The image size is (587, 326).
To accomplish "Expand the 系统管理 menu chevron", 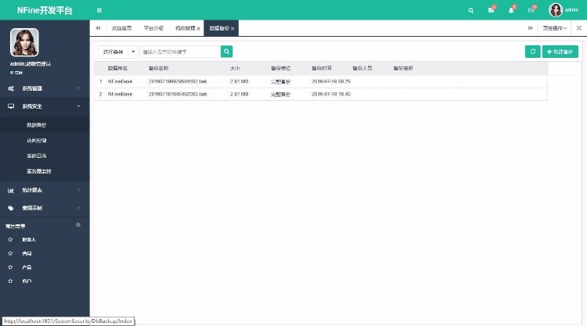I will point(78,88).
